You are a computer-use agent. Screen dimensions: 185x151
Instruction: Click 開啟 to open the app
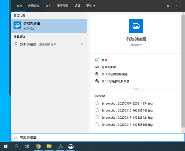(x=104, y=60)
